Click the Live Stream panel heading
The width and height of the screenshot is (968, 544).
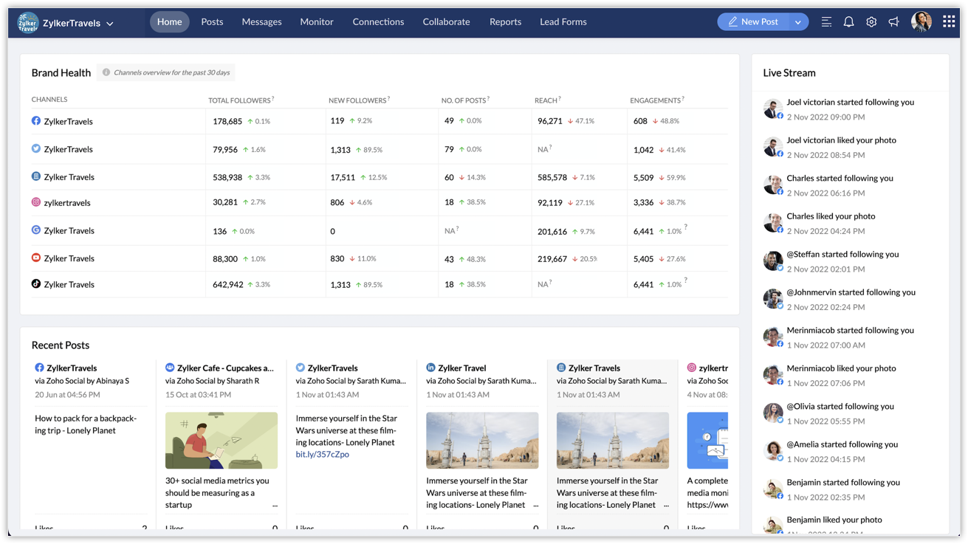[x=789, y=73]
